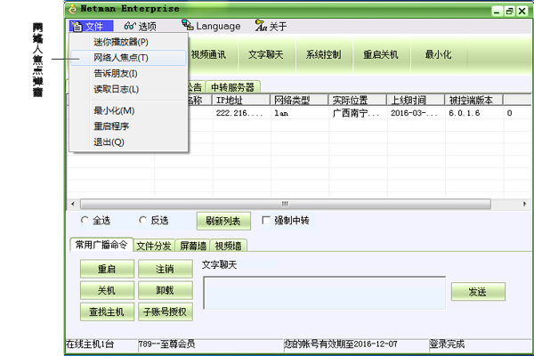
Task: Click the 重启关机 toolbar button
Action: click(x=381, y=54)
